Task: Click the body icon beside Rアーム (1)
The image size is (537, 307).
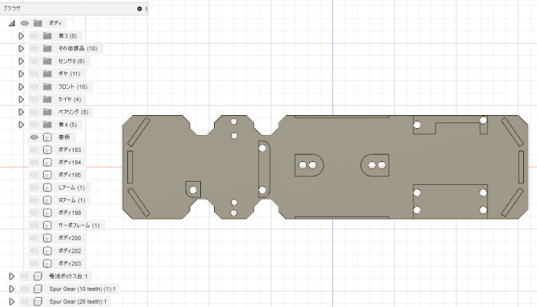Action: click(48, 200)
